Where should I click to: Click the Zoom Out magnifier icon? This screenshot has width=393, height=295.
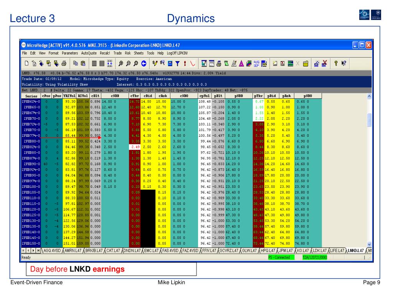(128, 63)
